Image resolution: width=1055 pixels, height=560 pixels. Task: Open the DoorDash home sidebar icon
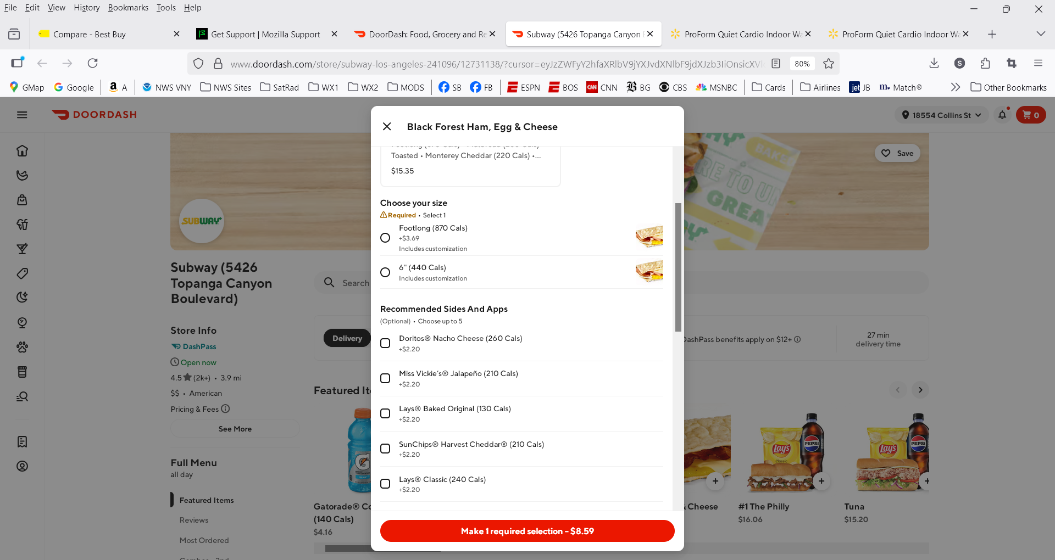tap(22, 150)
